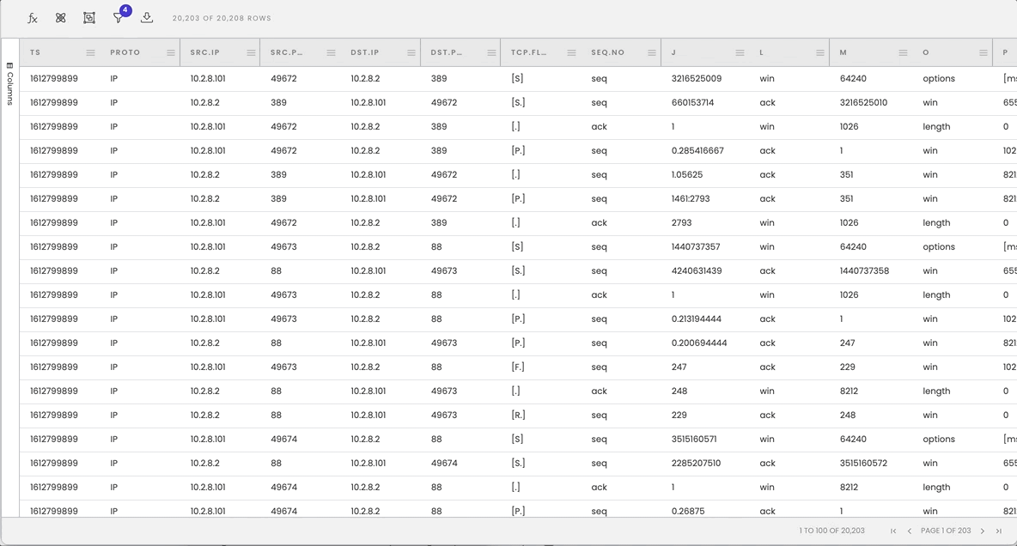Image resolution: width=1017 pixels, height=546 pixels.
Task: Select cell value 3515160572 in column M
Action: [x=864, y=463]
